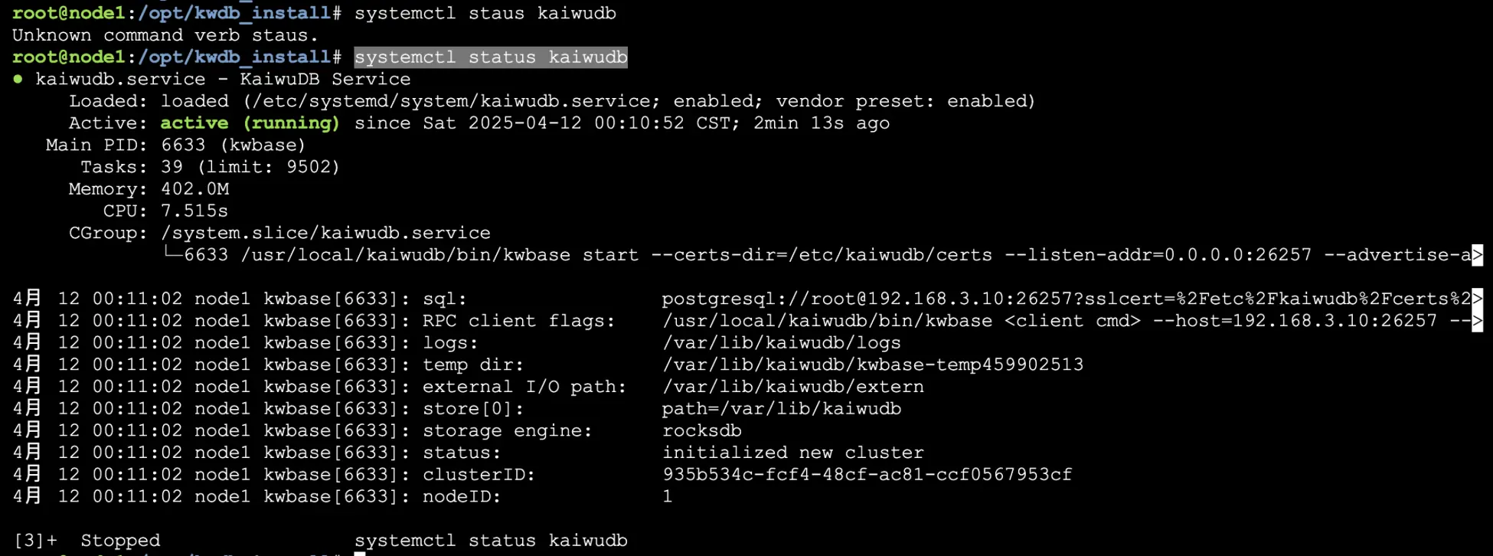
Task: Click the truncation arrow on RPC client flags line
Action: click(x=1477, y=321)
